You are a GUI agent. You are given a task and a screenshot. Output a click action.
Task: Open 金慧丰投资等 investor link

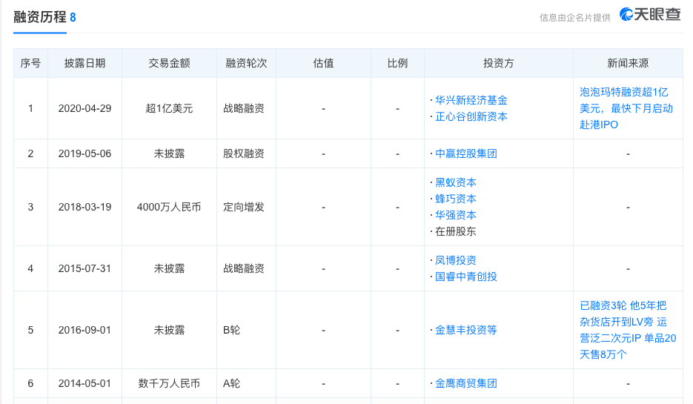click(466, 330)
